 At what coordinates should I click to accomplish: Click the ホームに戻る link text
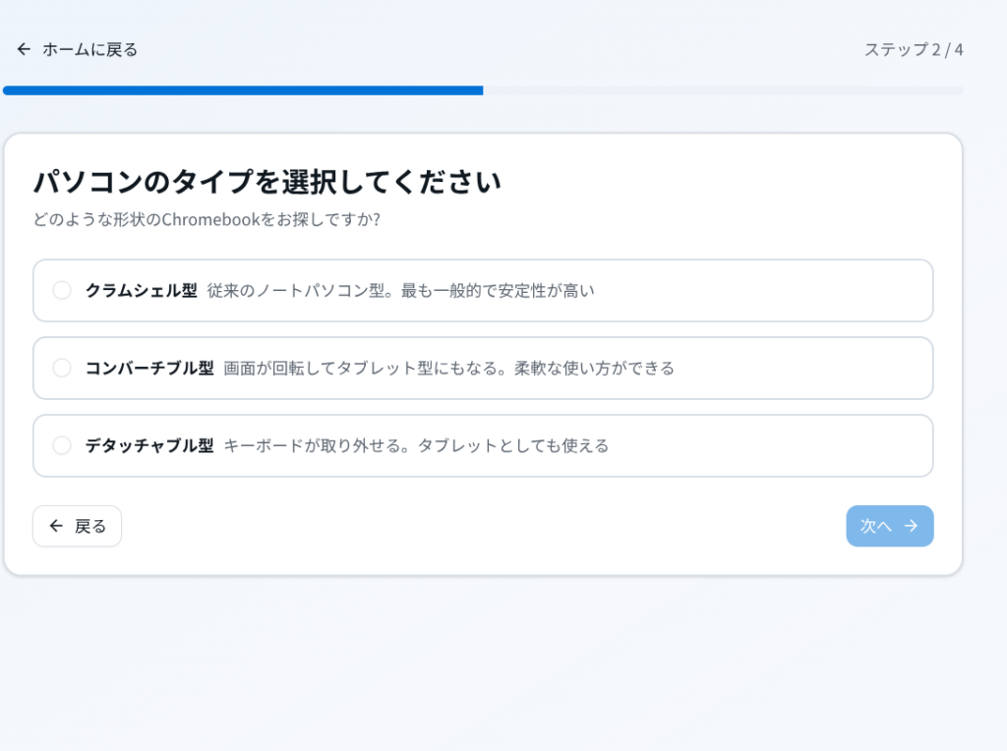click(89, 49)
